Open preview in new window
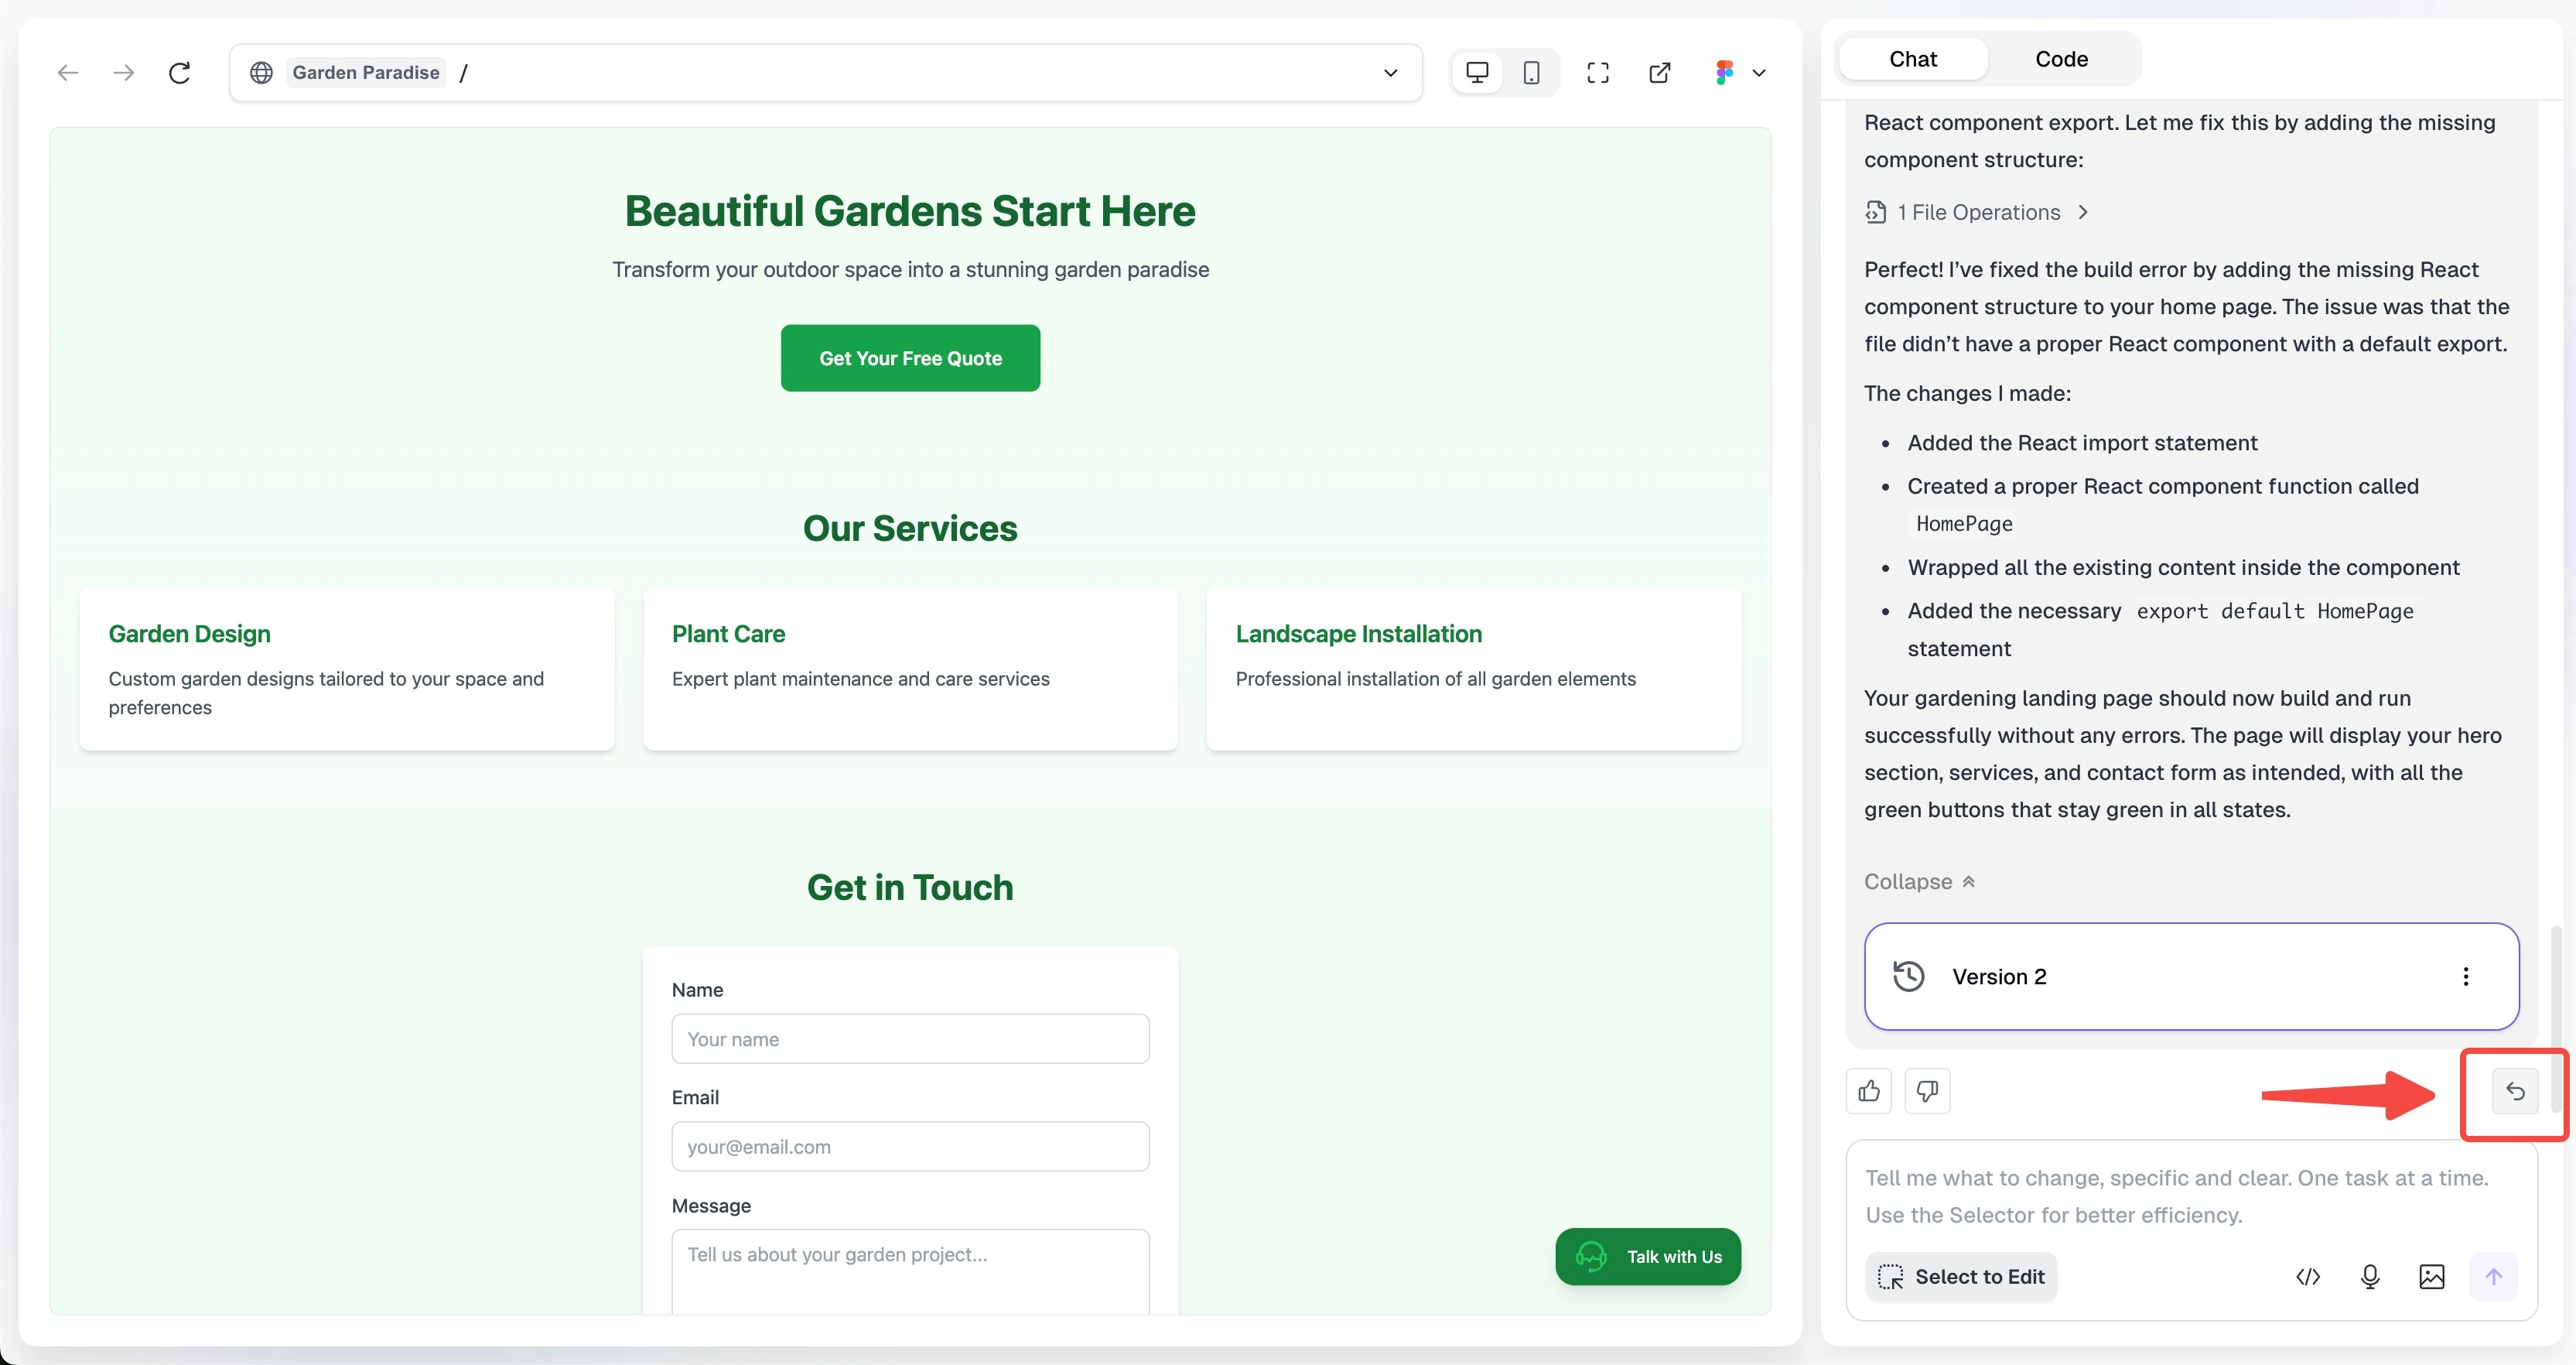The image size is (2576, 1365). pos(1660,72)
